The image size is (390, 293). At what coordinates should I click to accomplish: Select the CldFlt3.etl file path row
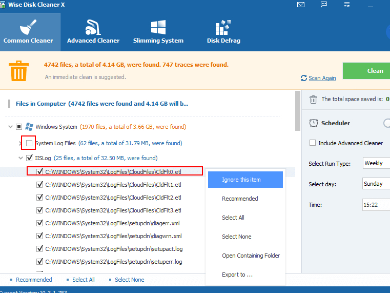point(113,210)
